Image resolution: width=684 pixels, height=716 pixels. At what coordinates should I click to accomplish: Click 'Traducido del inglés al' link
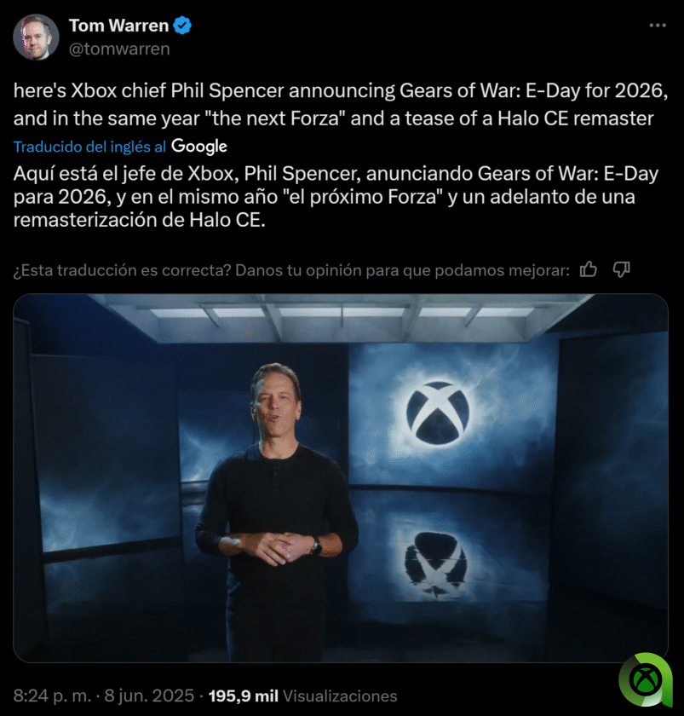pyautogui.click(x=89, y=147)
